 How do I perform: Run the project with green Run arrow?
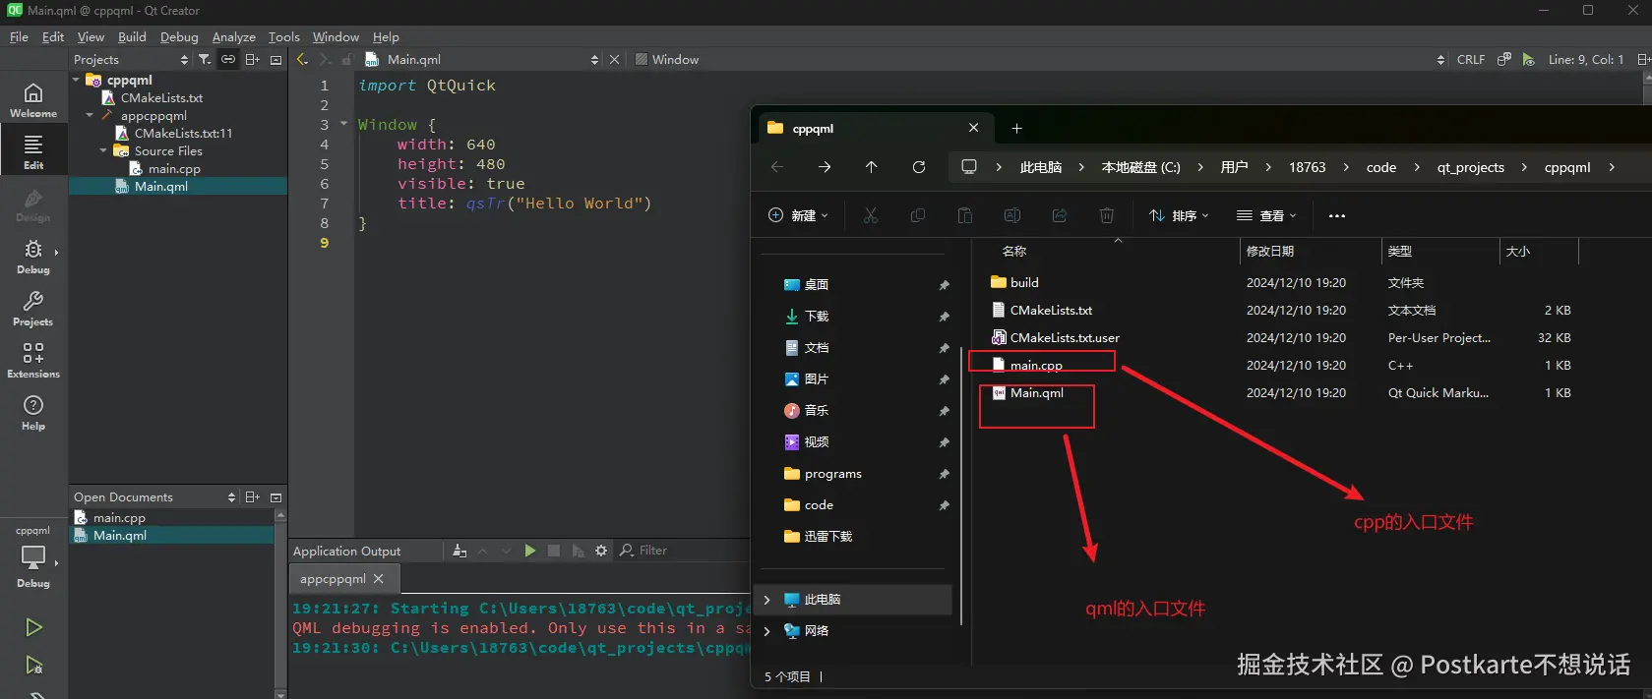point(33,627)
